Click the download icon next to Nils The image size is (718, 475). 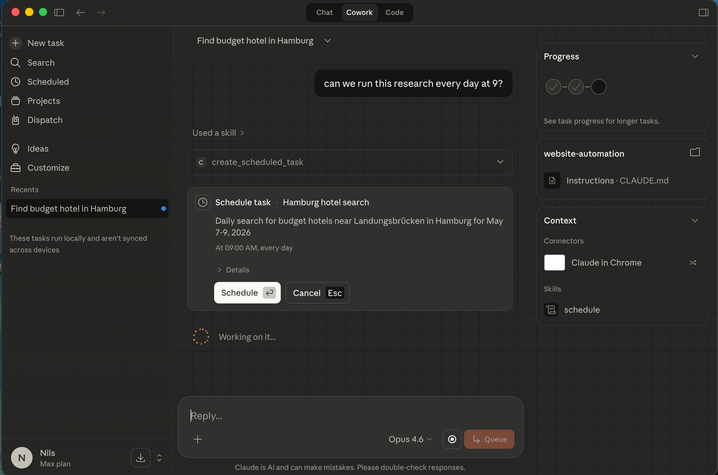click(x=141, y=457)
